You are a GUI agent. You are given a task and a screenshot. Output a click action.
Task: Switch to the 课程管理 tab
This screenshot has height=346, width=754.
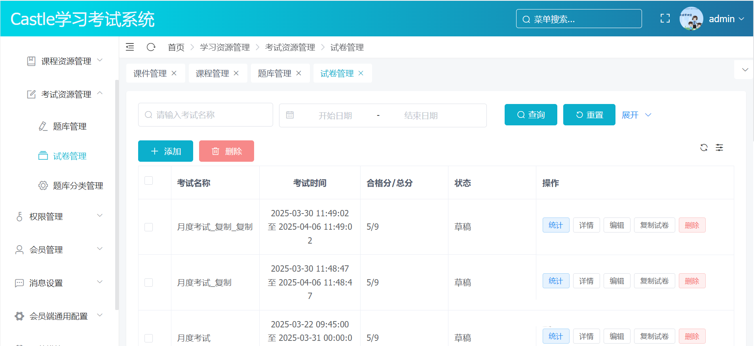pos(212,74)
